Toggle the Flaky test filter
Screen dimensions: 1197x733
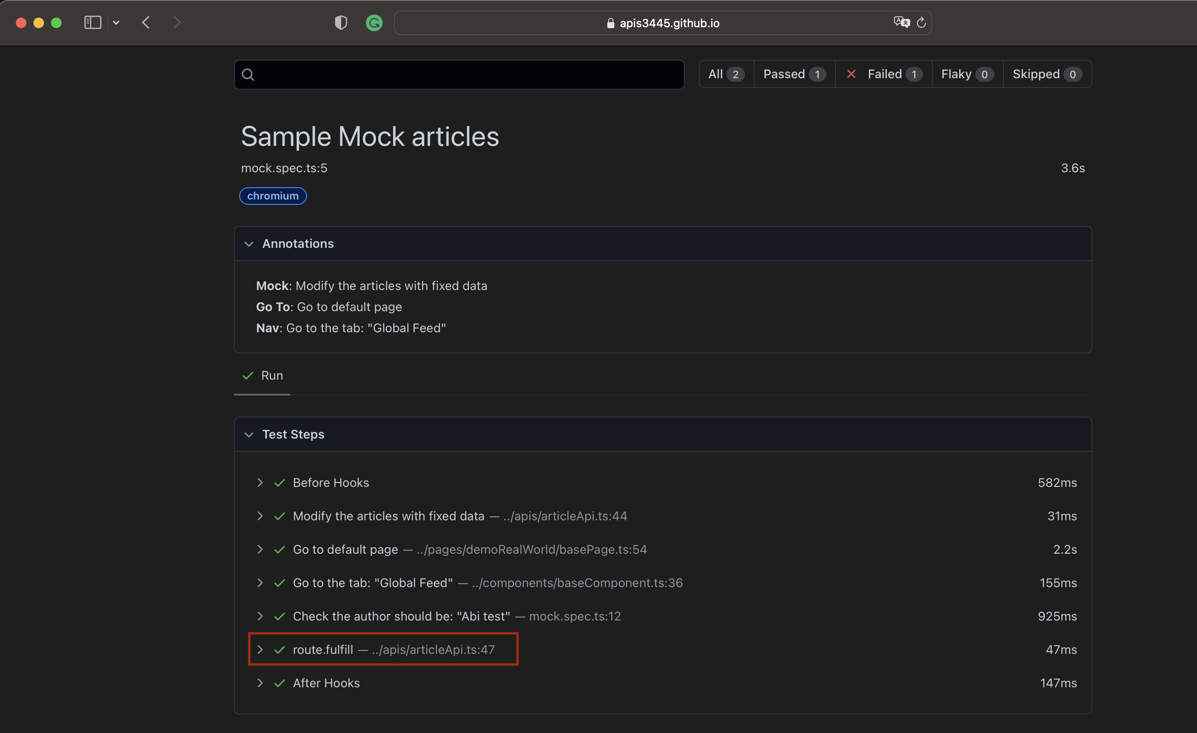click(966, 74)
